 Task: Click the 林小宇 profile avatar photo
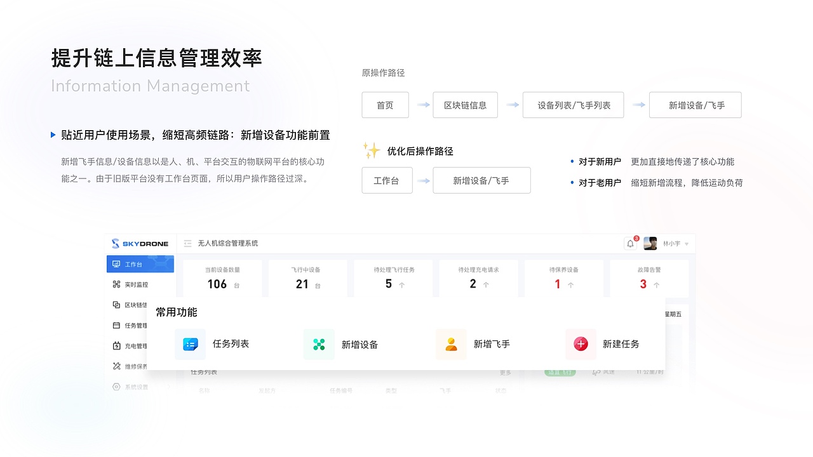tap(650, 243)
